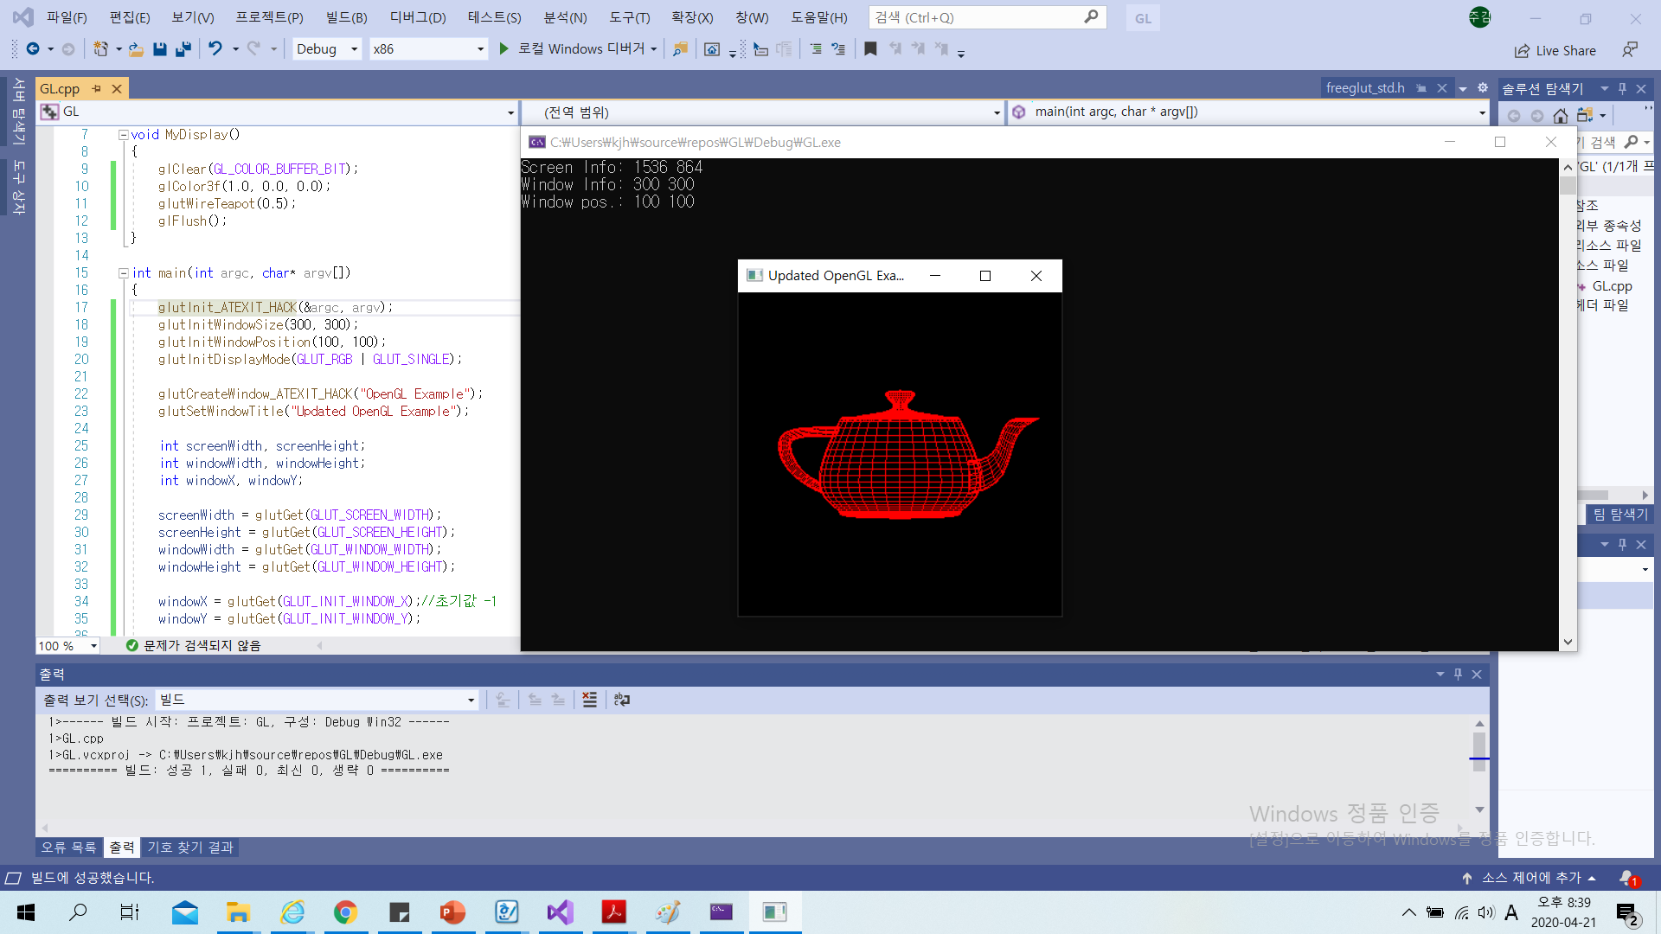Select GL.cpp in Solution Explorer
The height and width of the screenshot is (934, 1661).
1612,286
